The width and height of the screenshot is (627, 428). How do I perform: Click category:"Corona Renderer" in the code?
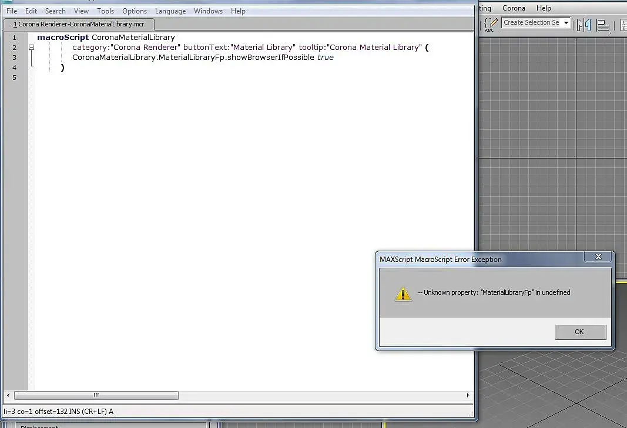(126, 47)
